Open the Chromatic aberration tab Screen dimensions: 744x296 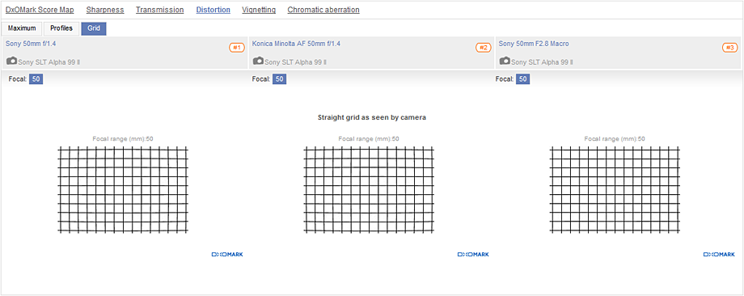323,10
